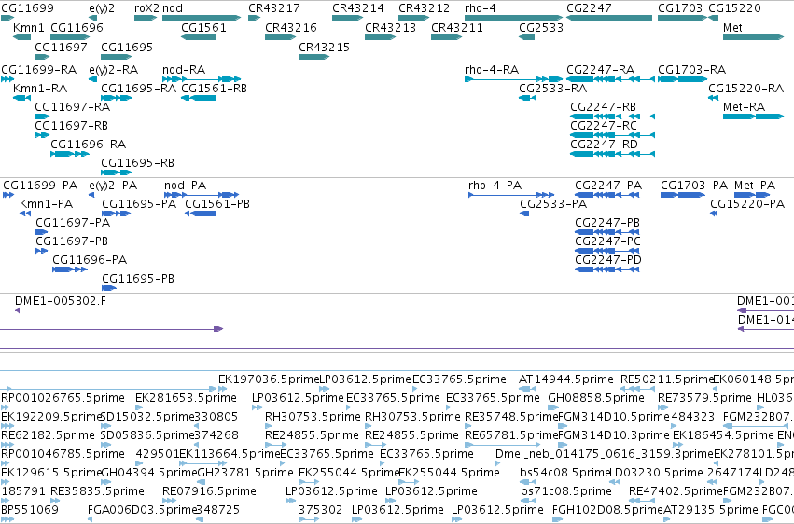This screenshot has height=524, width=794.
Task: Click the CG2247-RC transcript label
Action: [604, 126]
